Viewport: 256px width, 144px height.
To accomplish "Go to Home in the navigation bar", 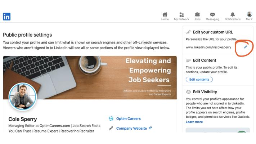I will point(165,16).
